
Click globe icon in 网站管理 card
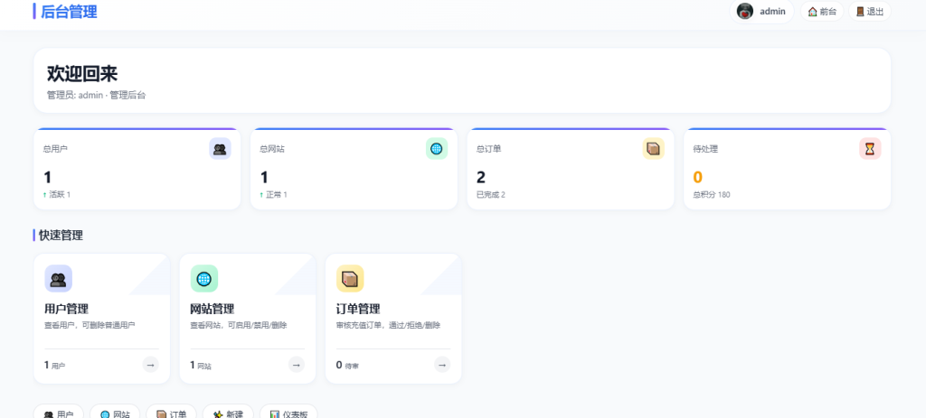point(204,278)
